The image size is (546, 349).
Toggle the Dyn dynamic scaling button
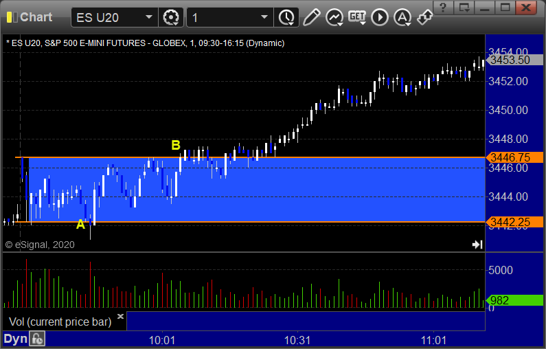pyautogui.click(x=15, y=339)
